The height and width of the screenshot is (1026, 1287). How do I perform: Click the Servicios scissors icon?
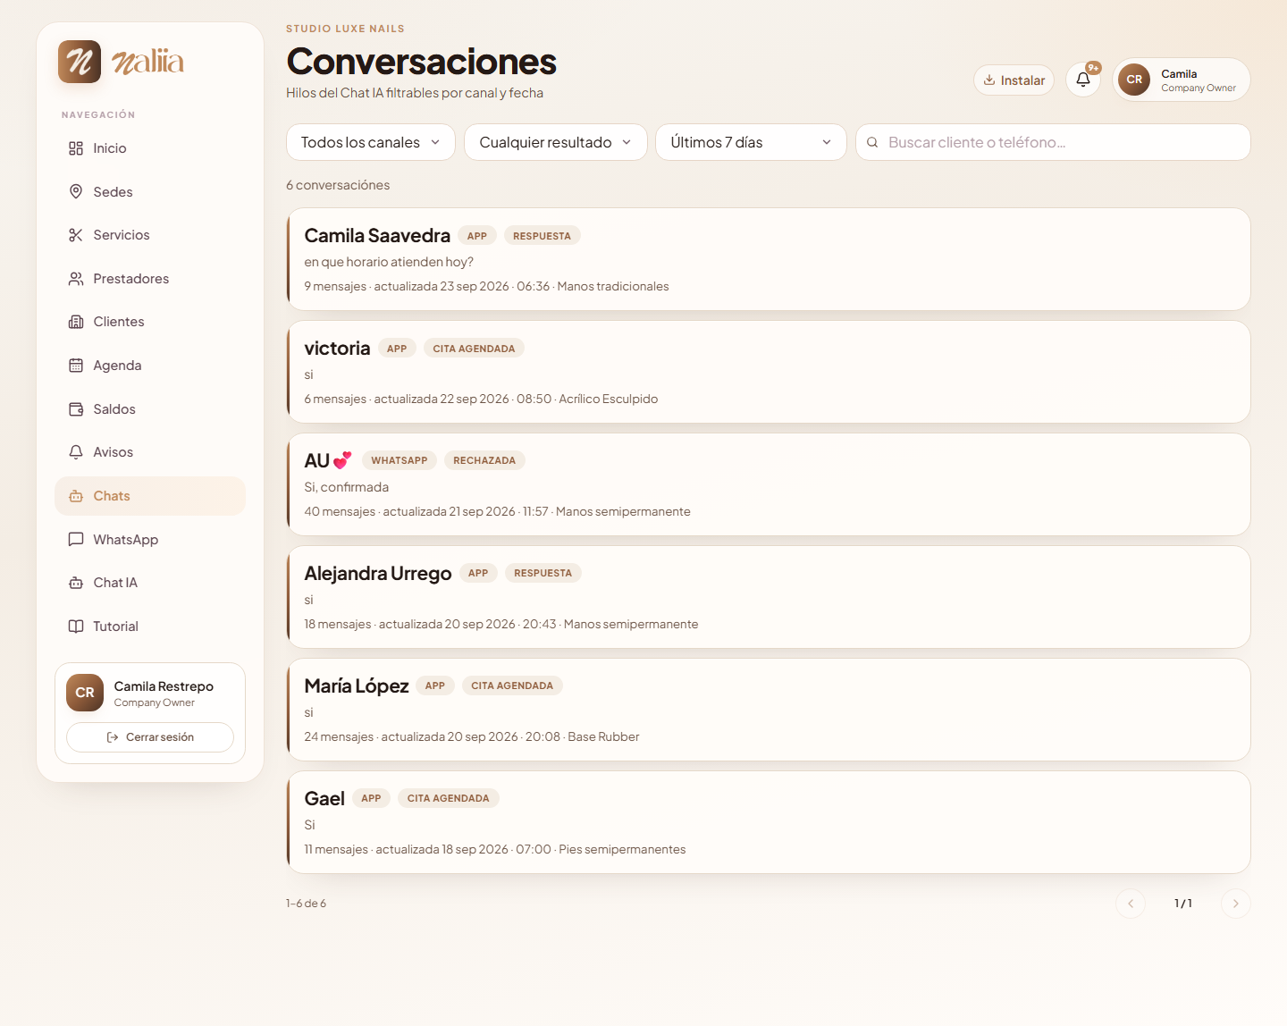[x=76, y=235]
